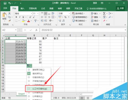
Task: Click the Clear eraser icon
Action: [x=104, y=21]
